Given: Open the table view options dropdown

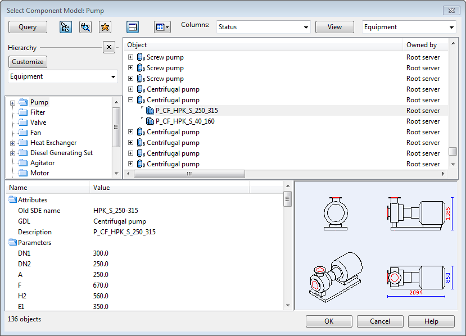Looking at the screenshot, I should 162,27.
